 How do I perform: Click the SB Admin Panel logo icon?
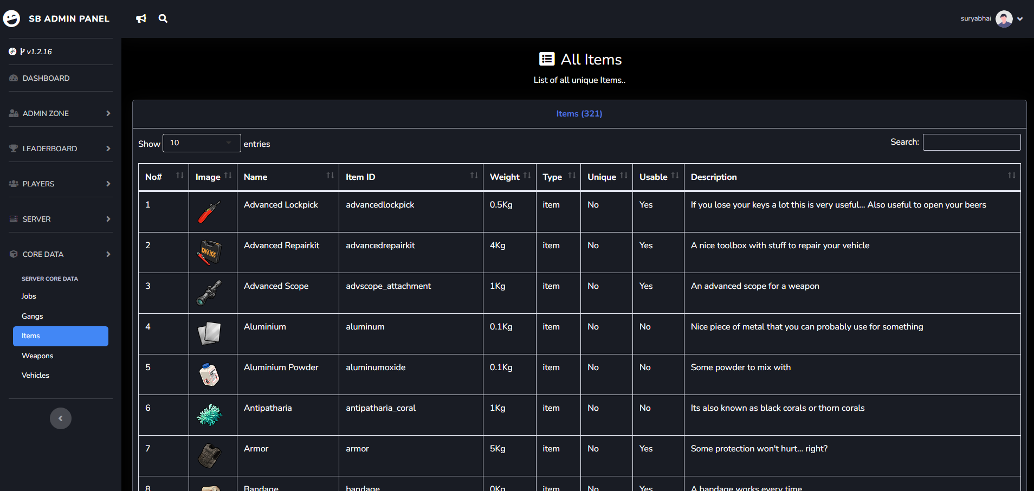click(x=12, y=18)
